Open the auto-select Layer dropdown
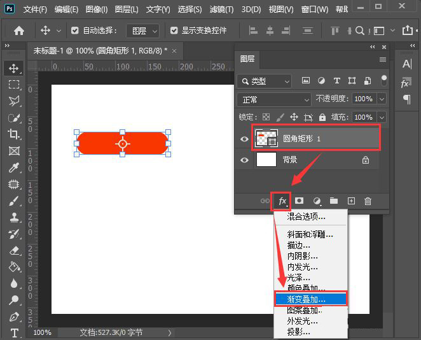This screenshot has height=340, width=421. [143, 31]
